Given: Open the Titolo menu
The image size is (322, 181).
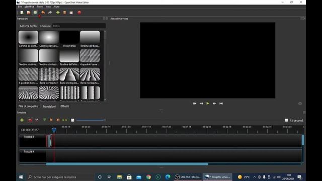Looking at the screenshot, I should pyautogui.click(x=40, y=7).
